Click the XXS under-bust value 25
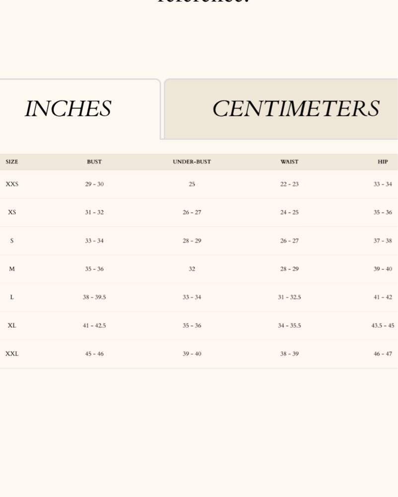Screen dimensions: 398x497 click(x=192, y=184)
